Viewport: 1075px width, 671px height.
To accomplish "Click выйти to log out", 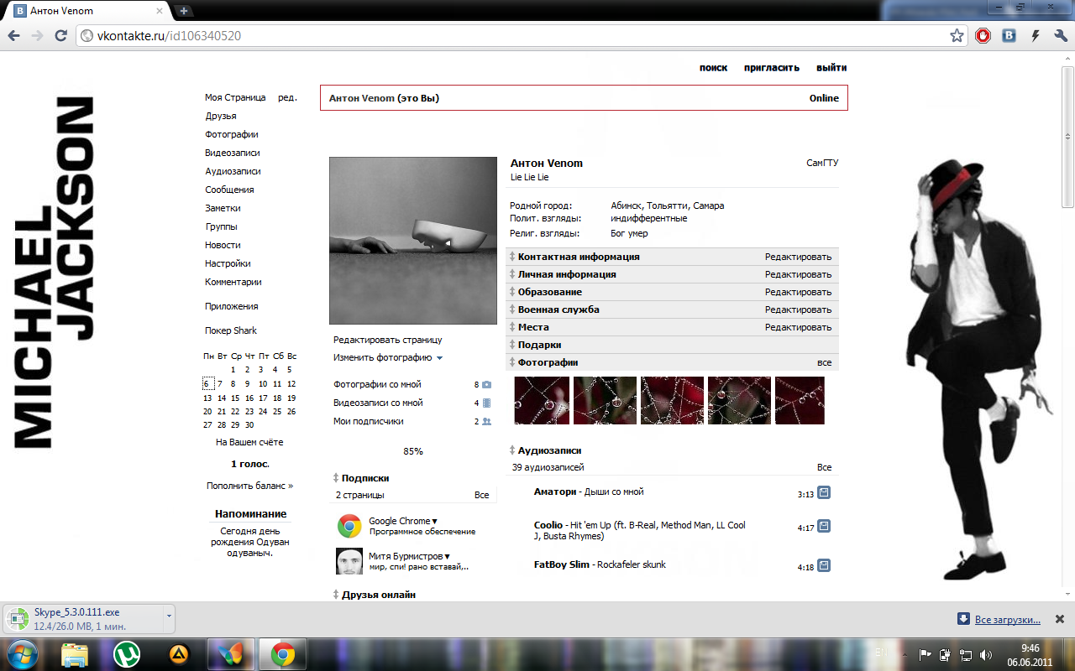I will [x=831, y=68].
